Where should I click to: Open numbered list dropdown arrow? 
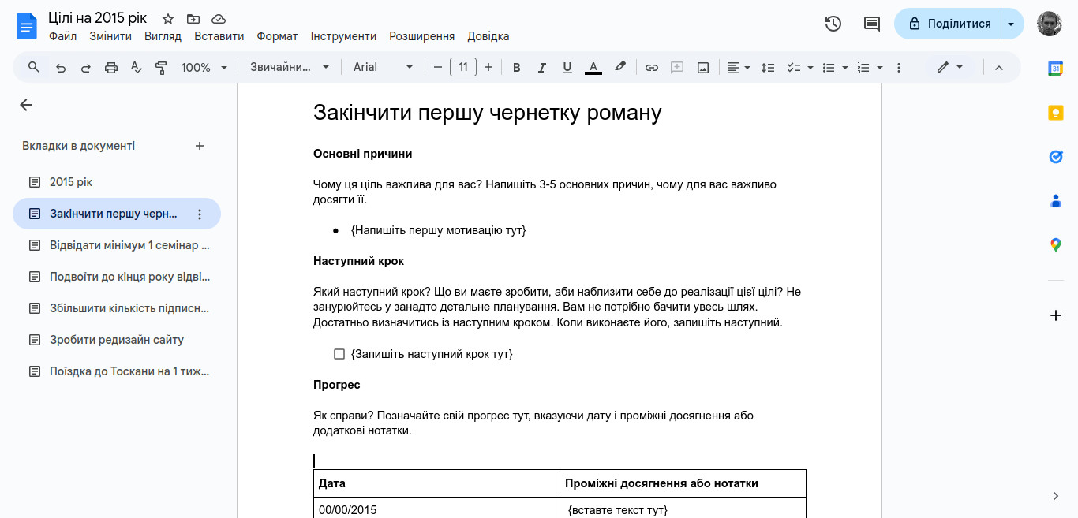[x=880, y=68]
